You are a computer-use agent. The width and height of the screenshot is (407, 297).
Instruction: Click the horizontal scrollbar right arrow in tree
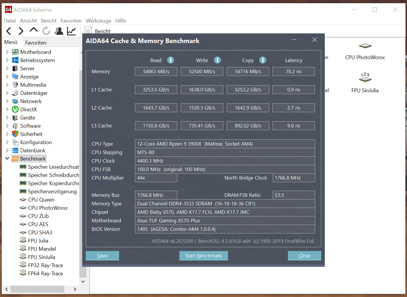75,289
